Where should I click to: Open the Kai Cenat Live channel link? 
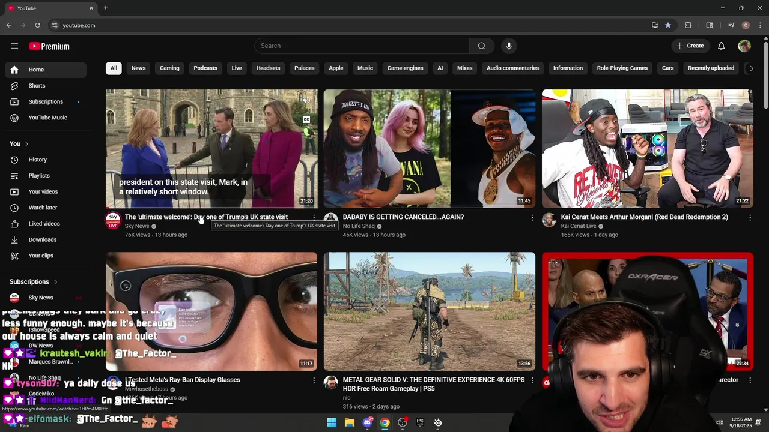click(579, 226)
